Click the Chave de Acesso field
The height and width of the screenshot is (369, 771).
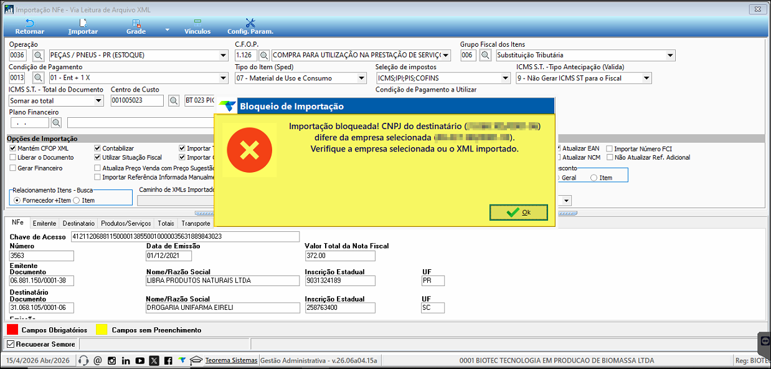click(186, 236)
